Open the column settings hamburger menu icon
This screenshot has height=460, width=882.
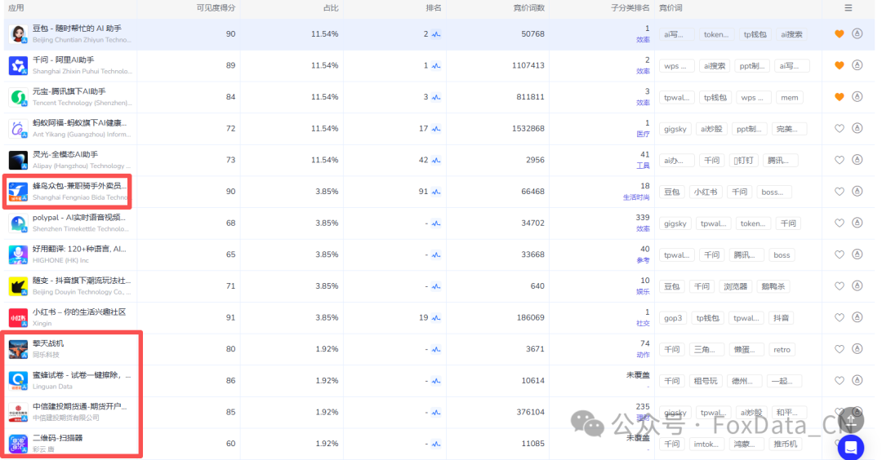848,8
